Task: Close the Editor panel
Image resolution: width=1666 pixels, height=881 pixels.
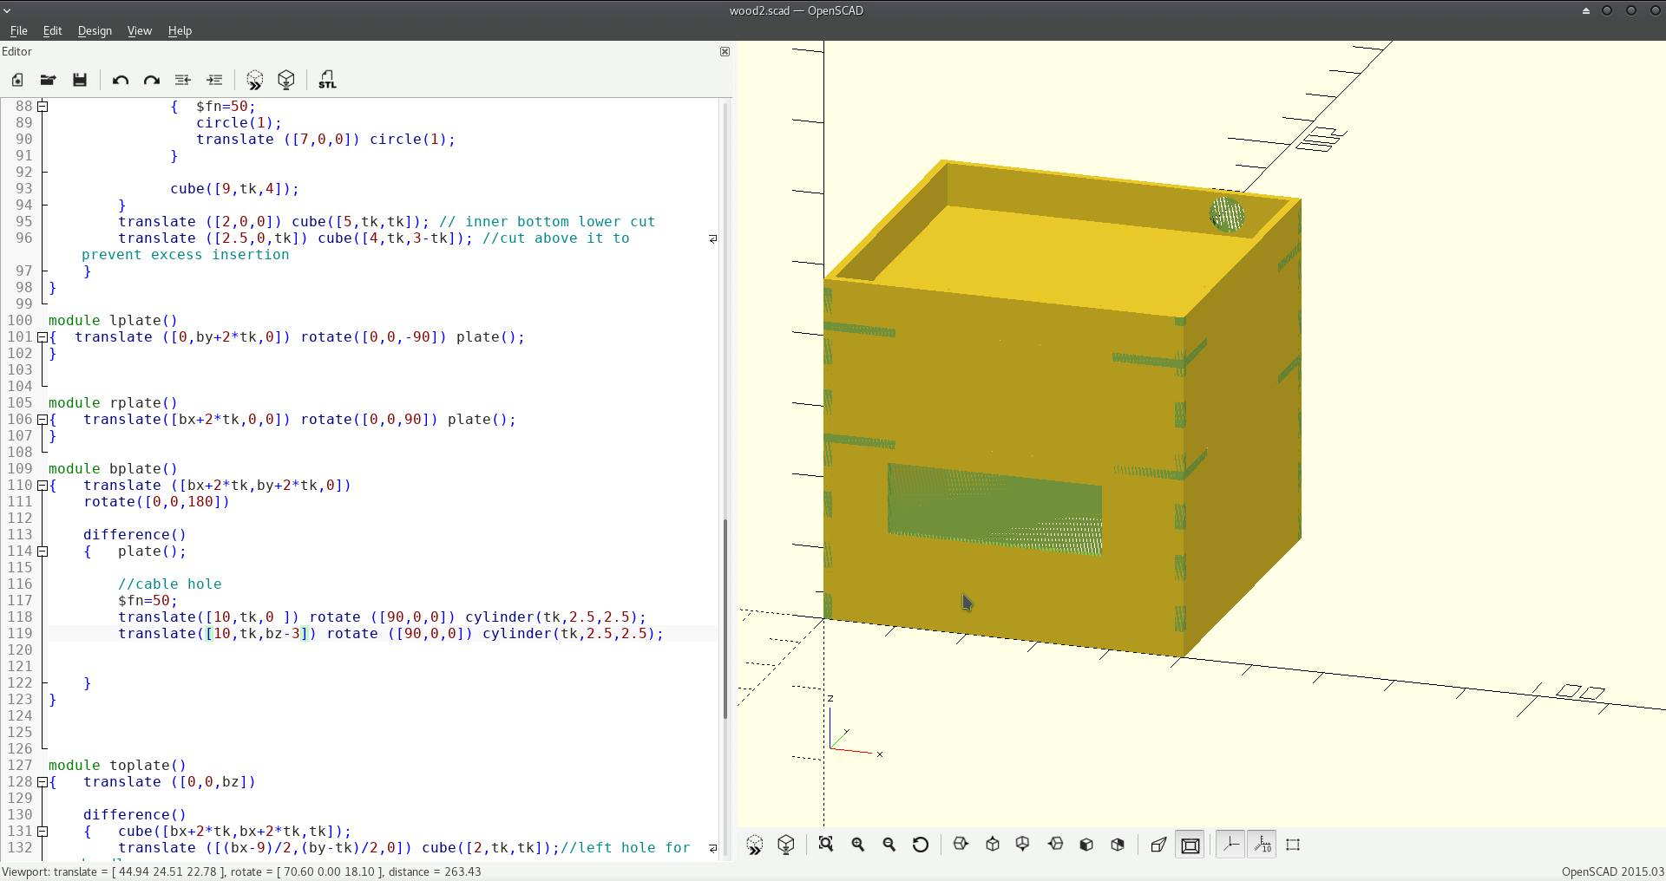Action: tap(725, 52)
